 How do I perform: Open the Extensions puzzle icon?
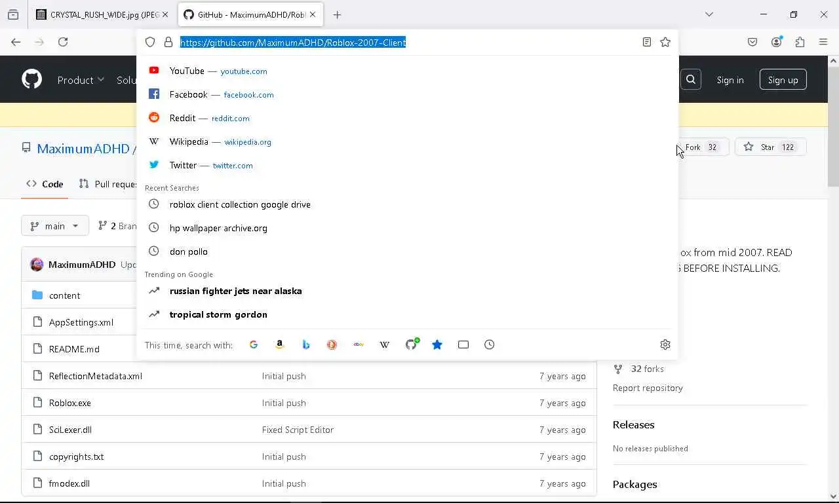[800, 42]
